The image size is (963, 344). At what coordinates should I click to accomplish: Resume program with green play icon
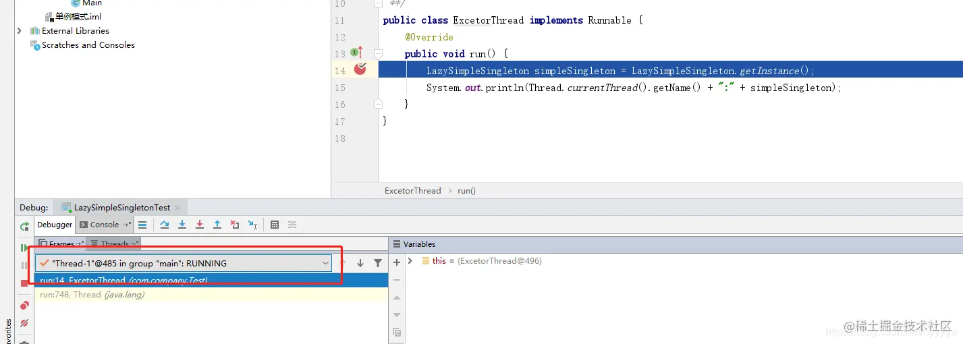click(x=24, y=248)
